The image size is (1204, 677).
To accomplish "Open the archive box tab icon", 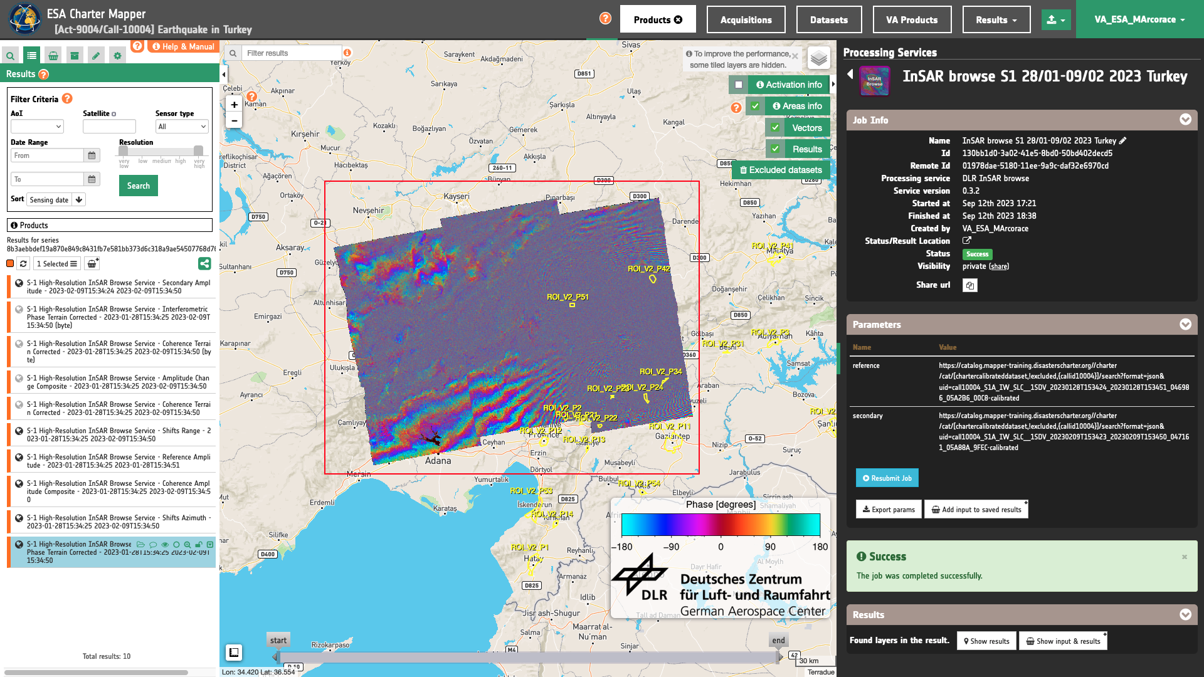I will (x=75, y=56).
